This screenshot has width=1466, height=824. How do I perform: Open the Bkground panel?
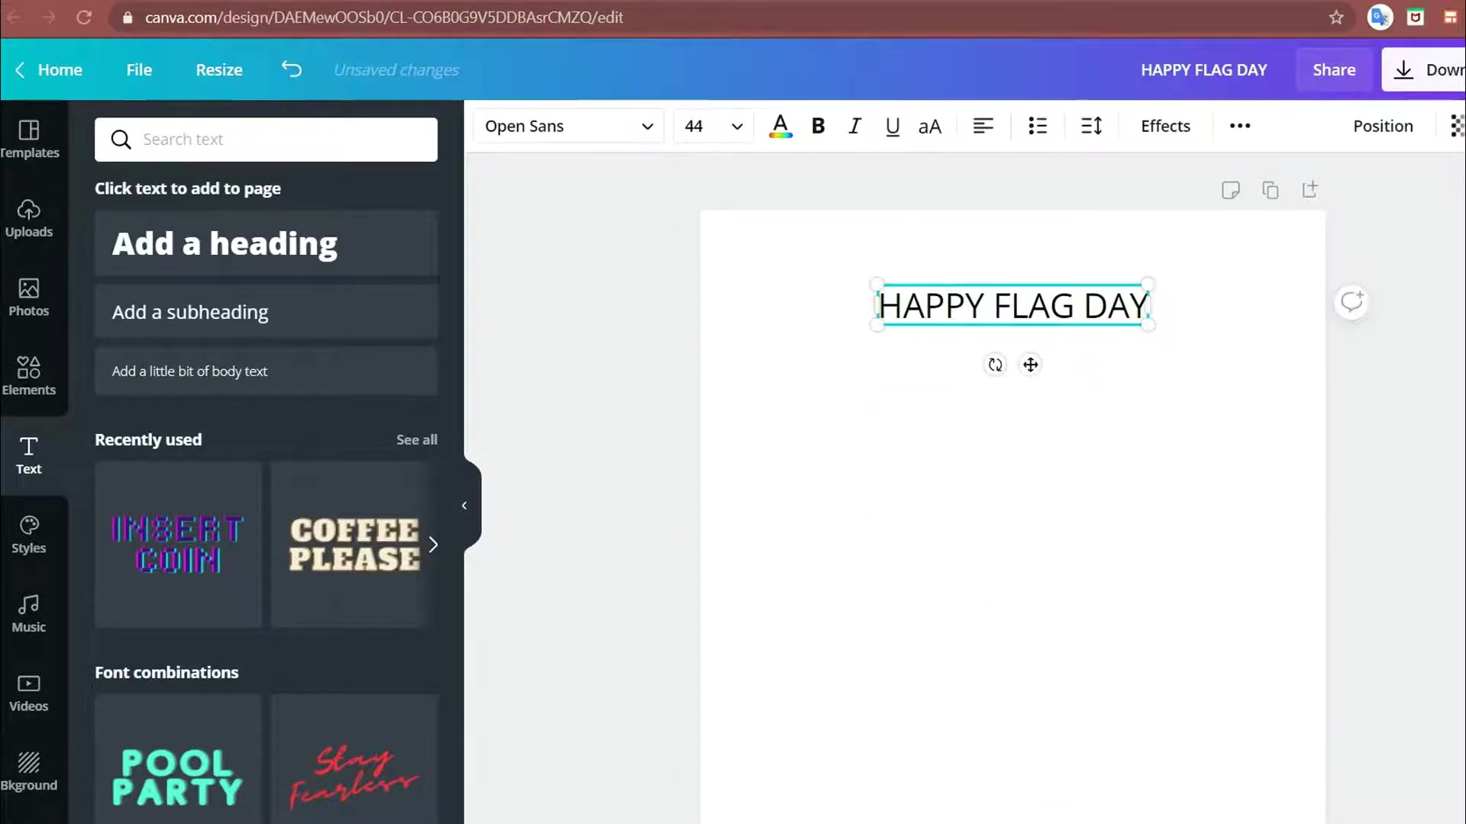30,771
